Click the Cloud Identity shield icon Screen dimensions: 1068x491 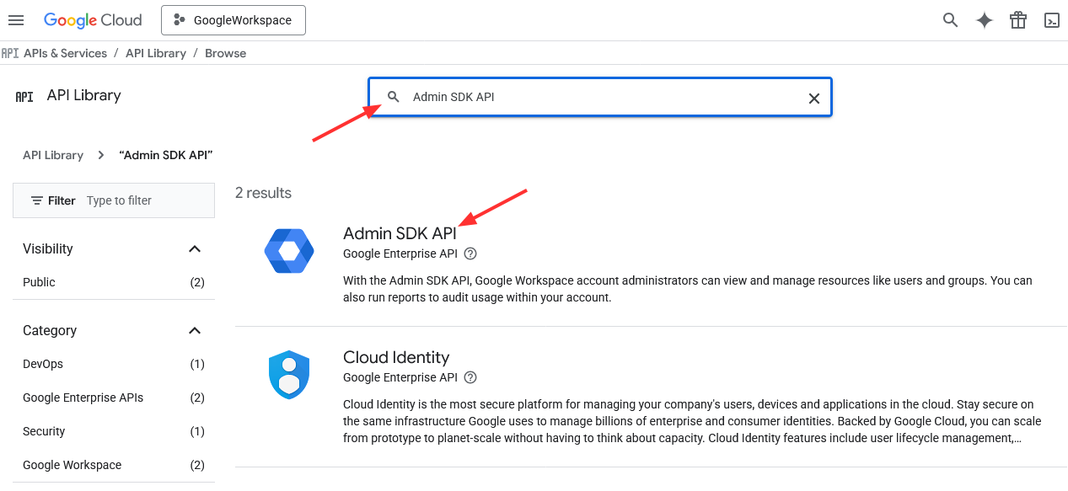click(x=289, y=375)
